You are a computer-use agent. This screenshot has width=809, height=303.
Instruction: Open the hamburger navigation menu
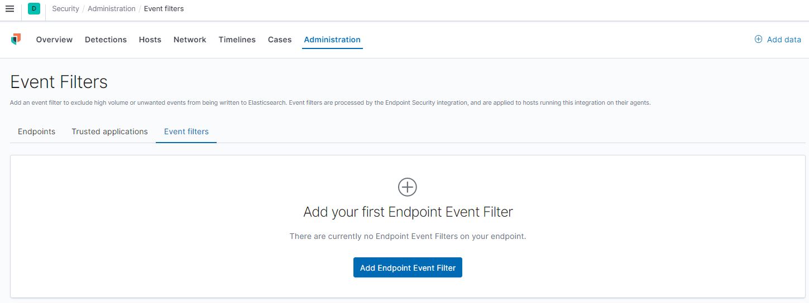pyautogui.click(x=9, y=9)
